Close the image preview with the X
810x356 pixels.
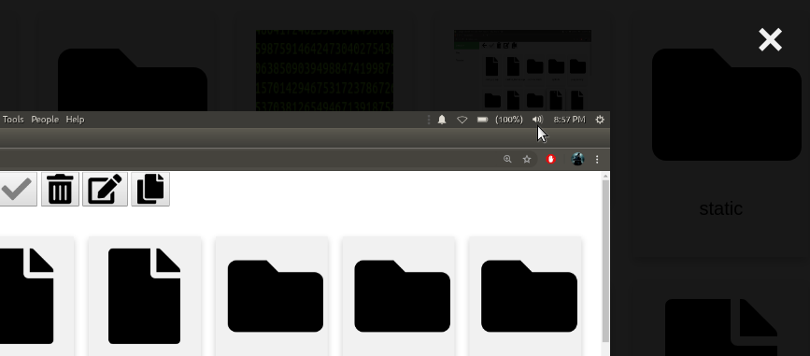point(770,40)
